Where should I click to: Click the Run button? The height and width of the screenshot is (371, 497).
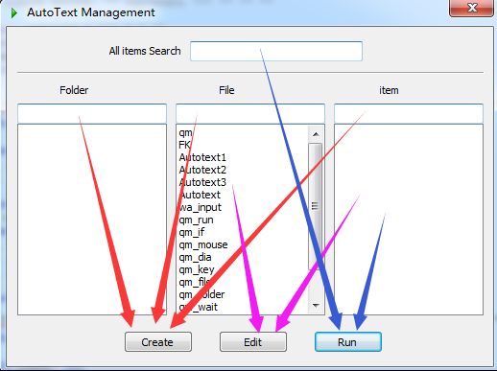coord(348,342)
